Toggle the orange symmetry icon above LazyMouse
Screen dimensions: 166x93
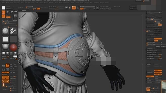[7, 66]
